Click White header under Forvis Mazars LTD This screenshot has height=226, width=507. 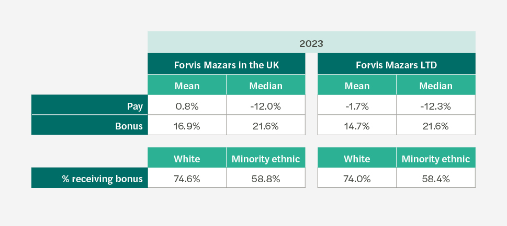click(x=357, y=159)
